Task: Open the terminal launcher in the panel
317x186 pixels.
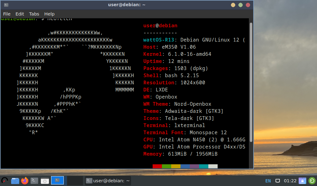Action: [34, 180]
